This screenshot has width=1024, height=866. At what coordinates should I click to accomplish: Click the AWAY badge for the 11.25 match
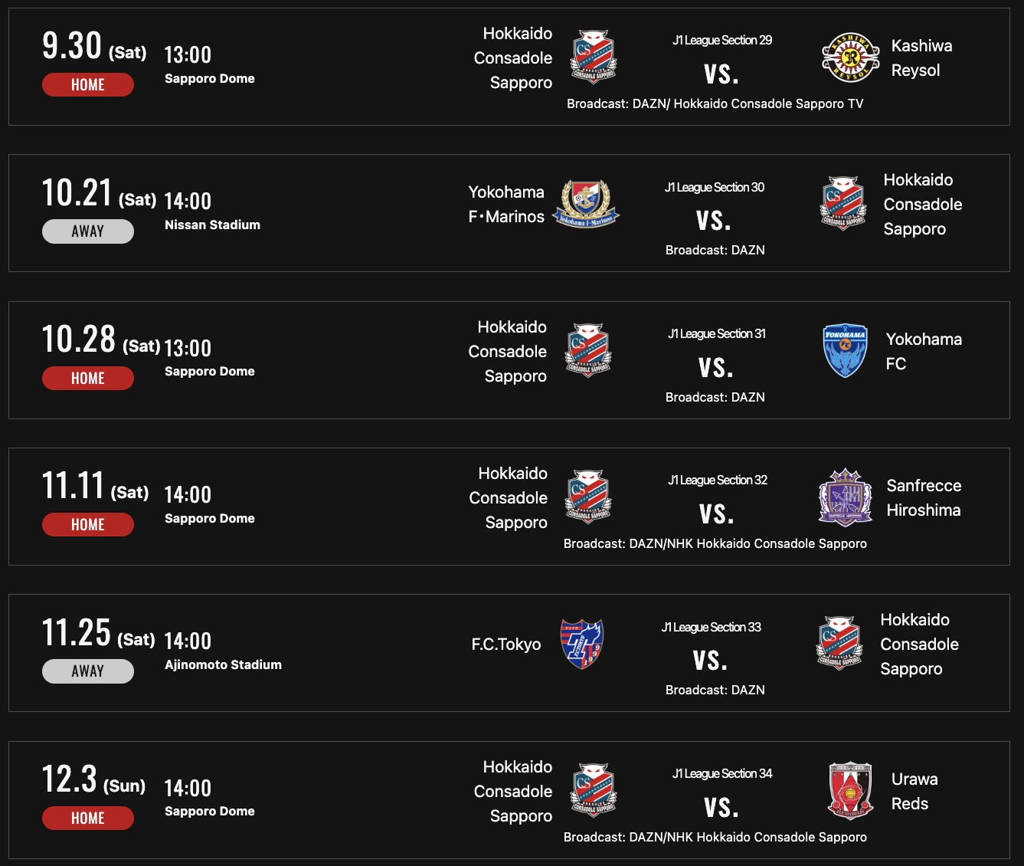(x=88, y=671)
